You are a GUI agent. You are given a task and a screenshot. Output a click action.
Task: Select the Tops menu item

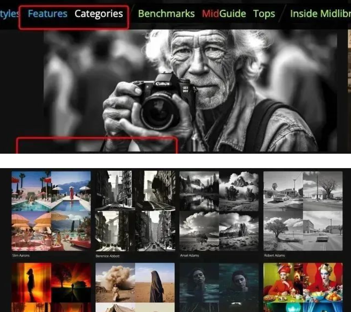[x=264, y=14]
